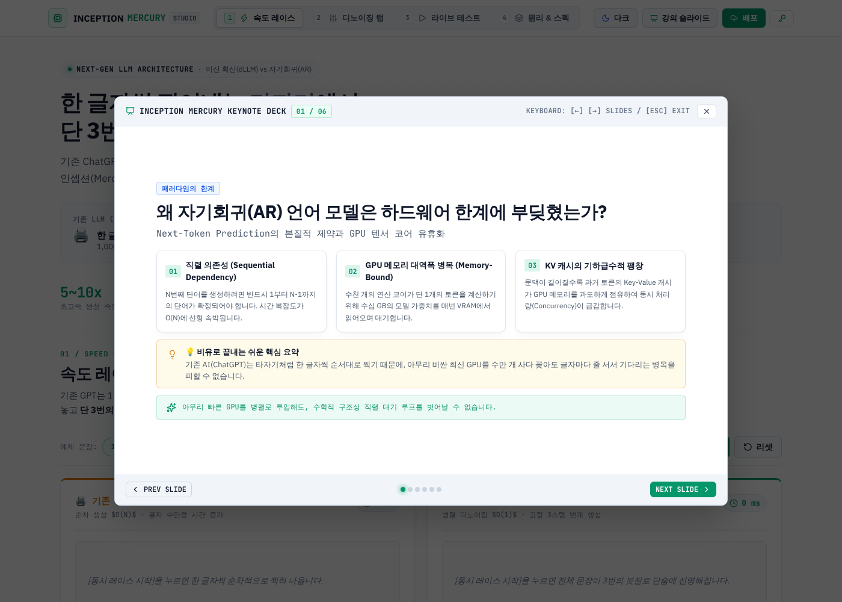Click the Inception Mercury chip logo icon
The width and height of the screenshot is (842, 602).
(x=58, y=18)
